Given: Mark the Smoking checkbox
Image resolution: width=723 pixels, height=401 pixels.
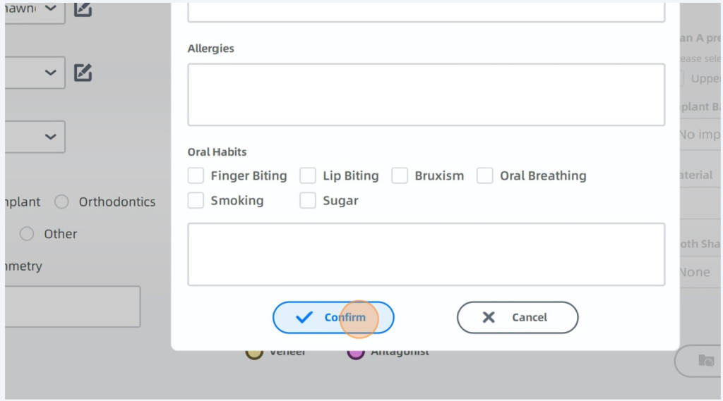Looking at the screenshot, I should [x=196, y=201].
